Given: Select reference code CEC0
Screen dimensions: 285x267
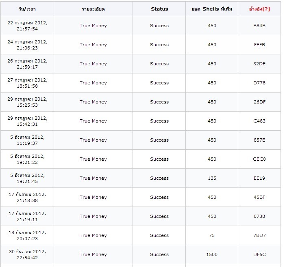Looking at the screenshot, I should tap(259, 159).
